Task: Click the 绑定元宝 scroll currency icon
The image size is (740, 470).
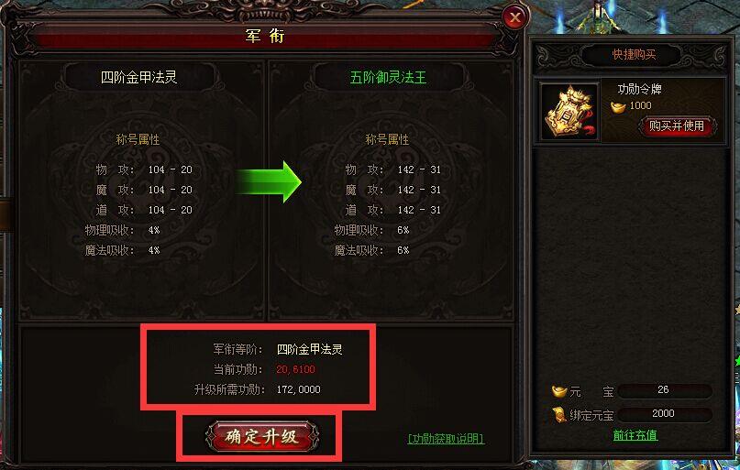Action: (559, 415)
